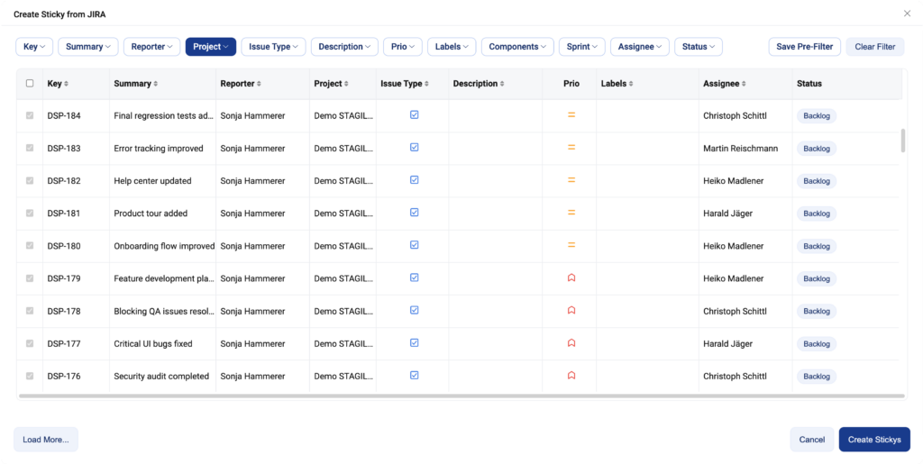Sort by Reporter column arrows

259,84
